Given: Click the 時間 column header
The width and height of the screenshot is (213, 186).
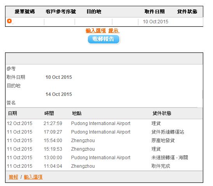Looking at the screenshot, I should point(49,113).
